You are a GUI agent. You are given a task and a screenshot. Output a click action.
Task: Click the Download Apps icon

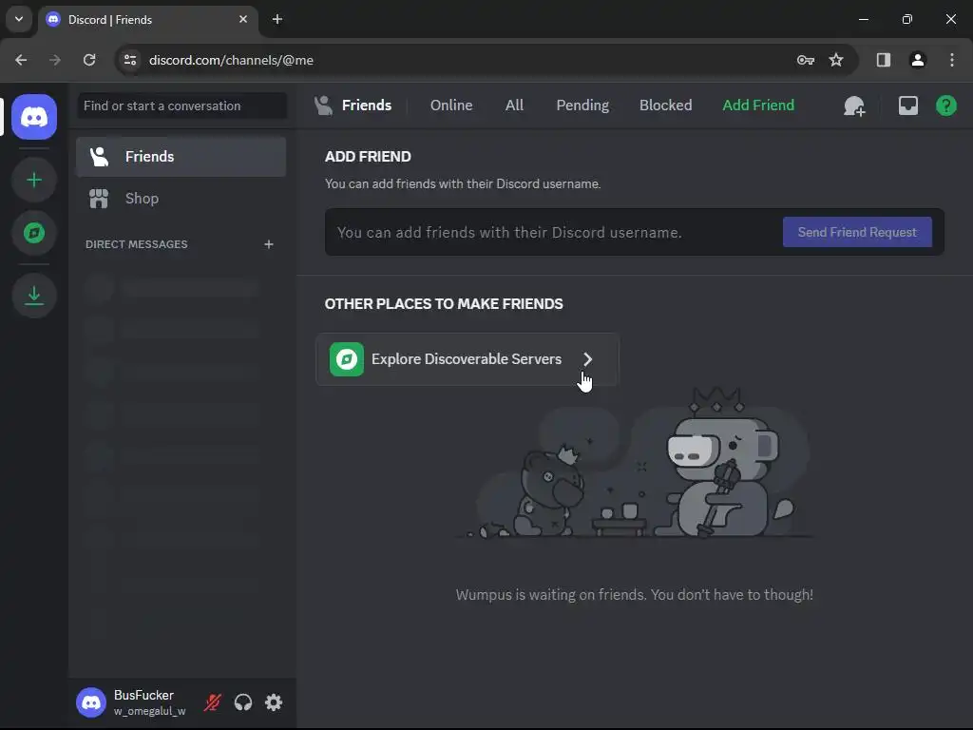(34, 296)
